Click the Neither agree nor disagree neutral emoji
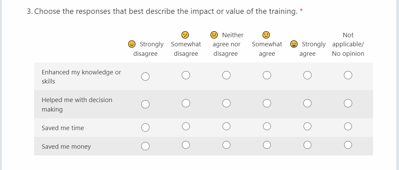The width and height of the screenshot is (399, 170). pos(214,35)
